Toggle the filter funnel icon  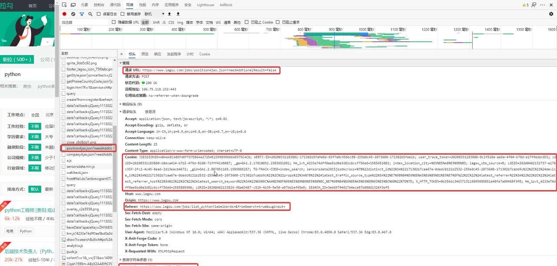coord(82,14)
